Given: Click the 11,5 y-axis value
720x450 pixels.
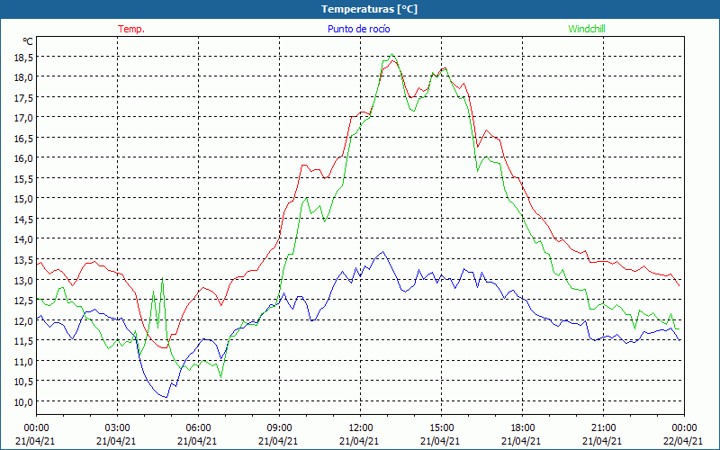Looking at the screenshot, I should point(22,341).
